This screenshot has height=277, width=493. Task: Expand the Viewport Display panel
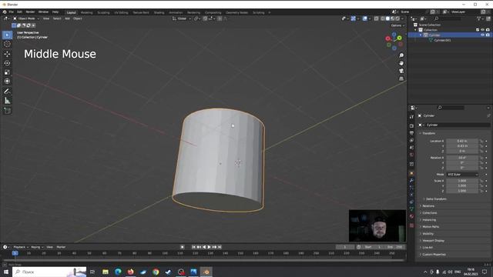[x=433, y=241]
